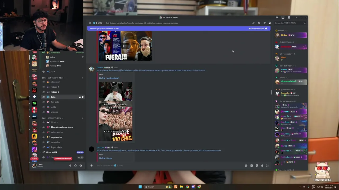Open GIF picker icon in message bar
339x190 pixels.
point(251,165)
